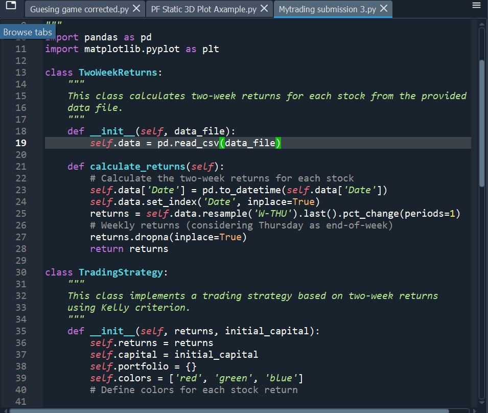This screenshot has height=413, width=488.
Task: Click docstring text 'data file.' on line 16
Action: [x=95, y=108]
